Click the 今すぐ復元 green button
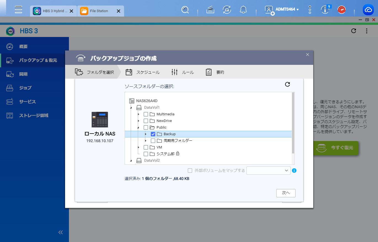This screenshot has width=378, height=242. 336,148
